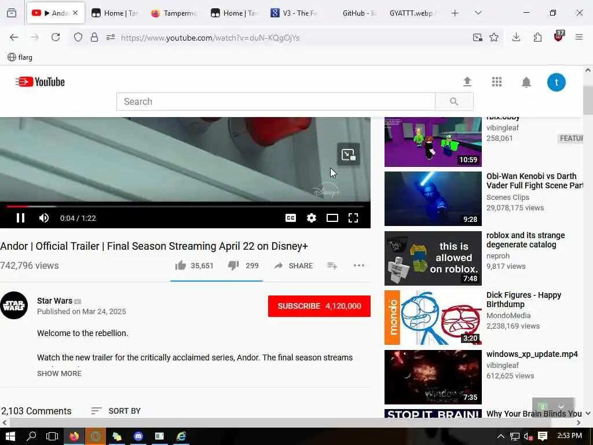Switch to first Home | Tampermonkey tab
This screenshot has width=593, height=445.
pos(115,13)
